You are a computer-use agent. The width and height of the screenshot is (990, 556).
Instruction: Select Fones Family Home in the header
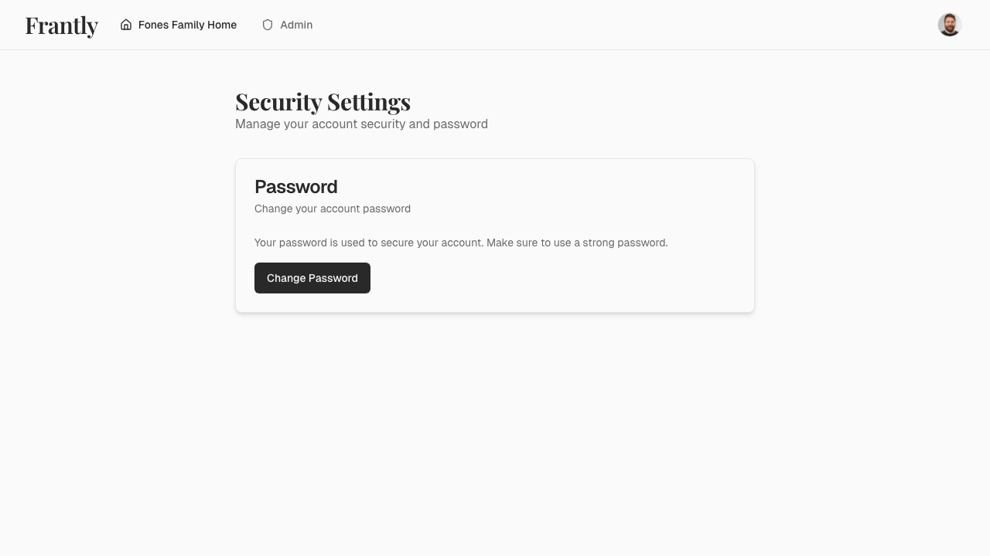click(x=187, y=25)
